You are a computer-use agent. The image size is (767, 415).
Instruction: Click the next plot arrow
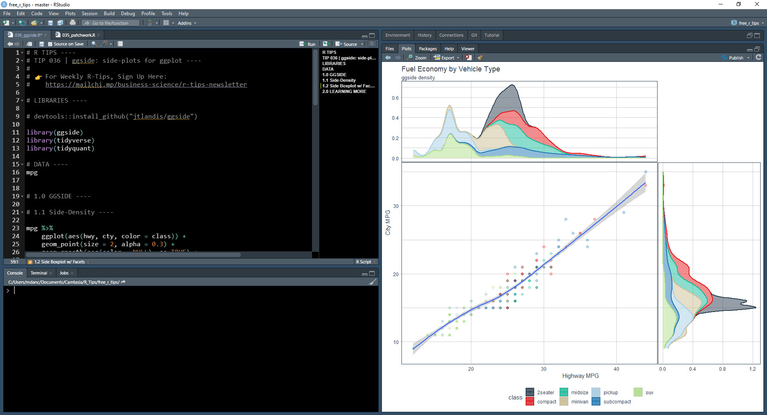tap(398, 57)
